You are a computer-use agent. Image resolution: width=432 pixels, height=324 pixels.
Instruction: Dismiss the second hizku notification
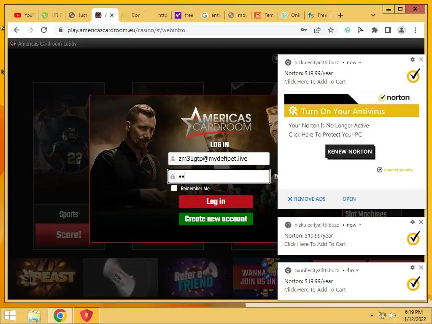[x=421, y=222]
